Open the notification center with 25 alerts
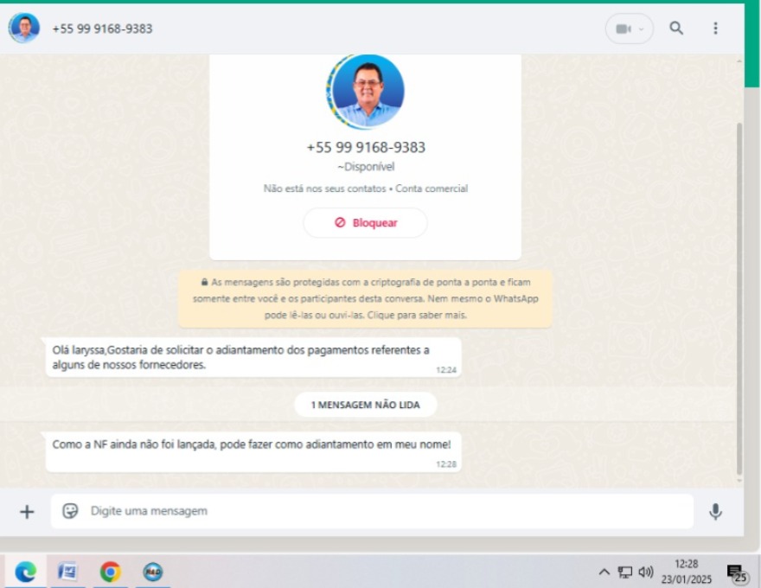 (x=737, y=573)
